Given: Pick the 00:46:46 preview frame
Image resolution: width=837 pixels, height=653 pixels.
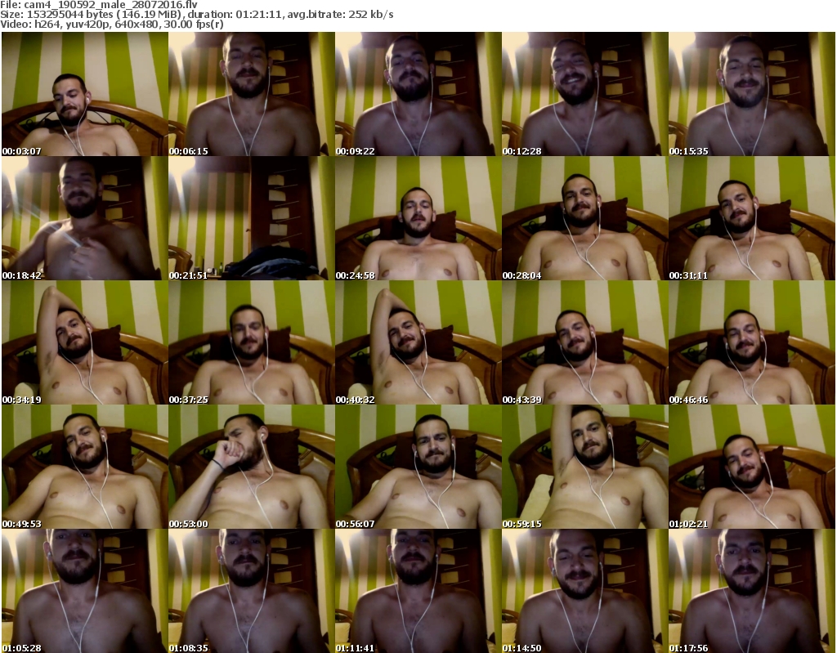Looking at the screenshot, I should click(752, 342).
